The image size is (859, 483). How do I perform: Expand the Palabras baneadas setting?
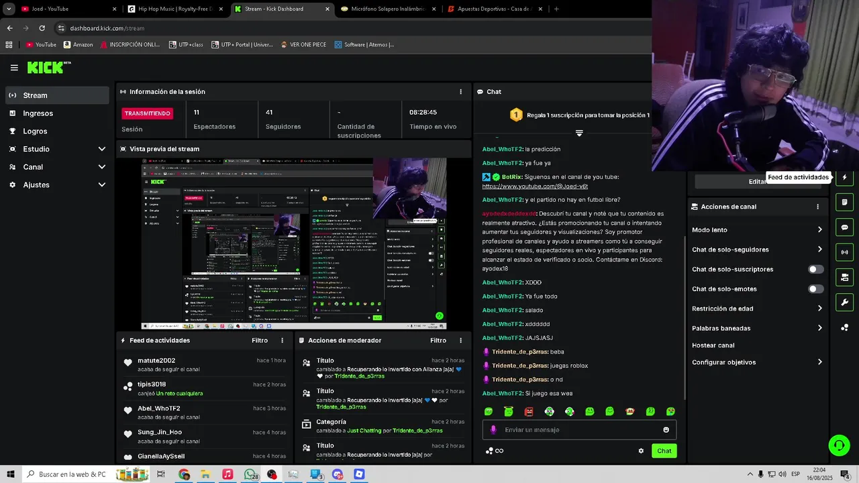(x=757, y=328)
